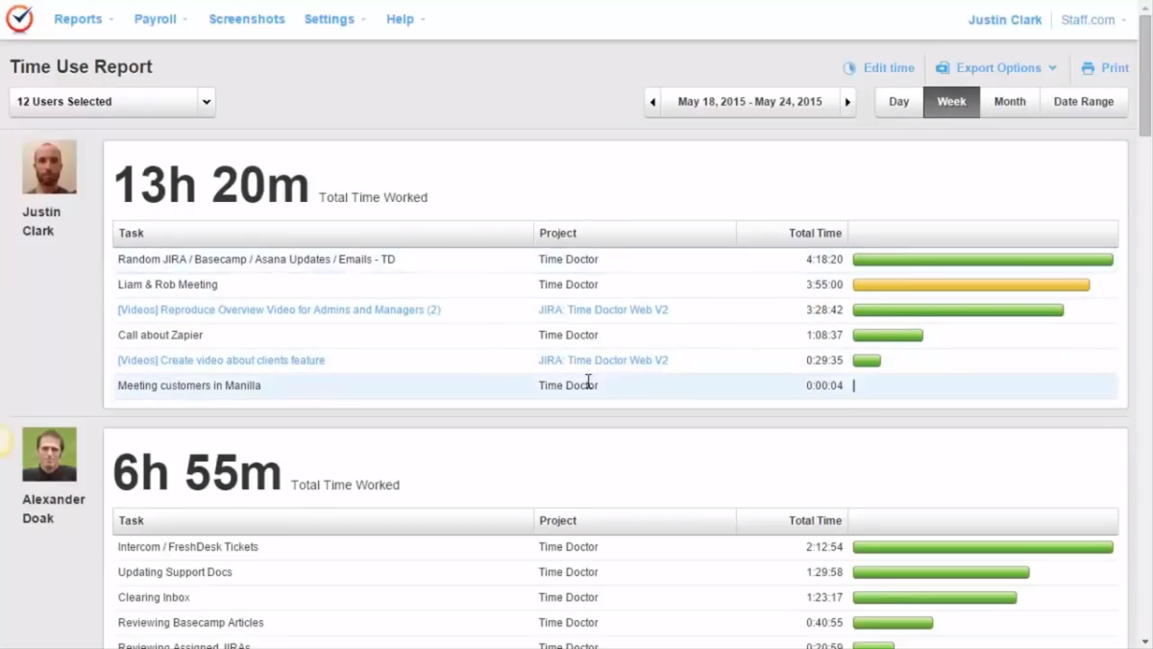Open the Settings menu
1153x649 pixels.
click(331, 18)
